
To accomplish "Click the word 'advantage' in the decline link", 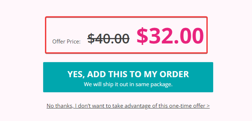I will 136,106.
